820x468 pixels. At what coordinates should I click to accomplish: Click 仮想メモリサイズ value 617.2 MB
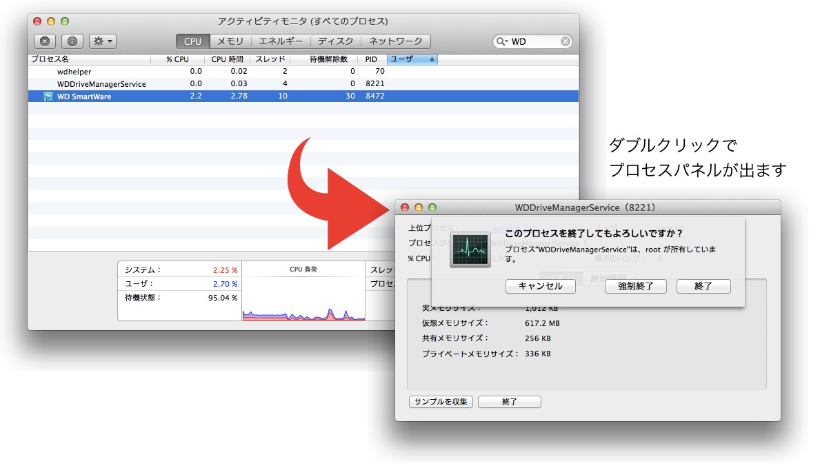[542, 323]
